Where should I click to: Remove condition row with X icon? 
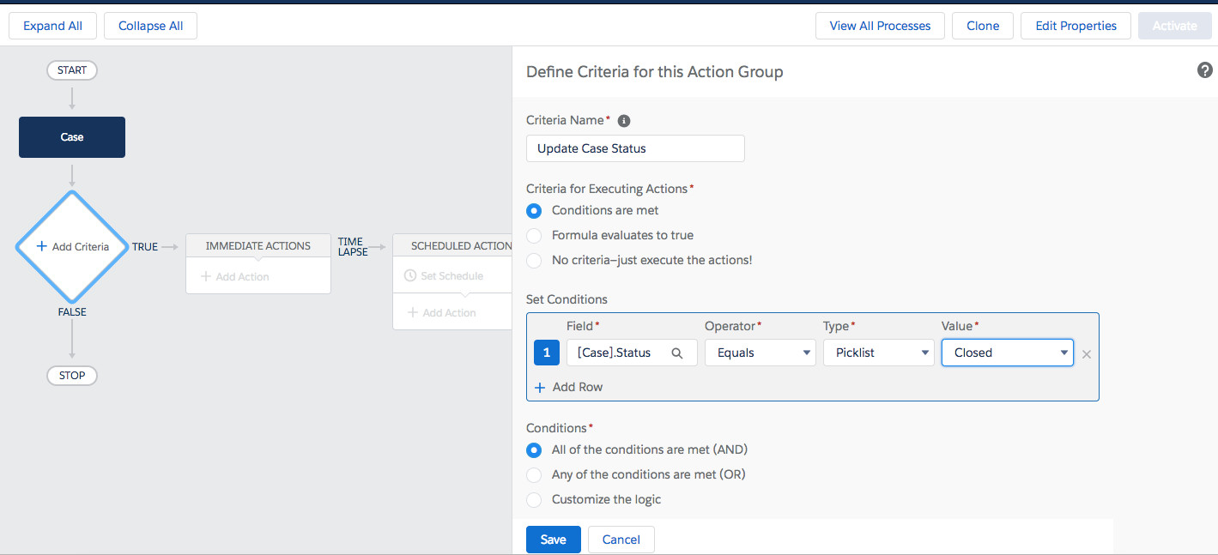pos(1086,353)
